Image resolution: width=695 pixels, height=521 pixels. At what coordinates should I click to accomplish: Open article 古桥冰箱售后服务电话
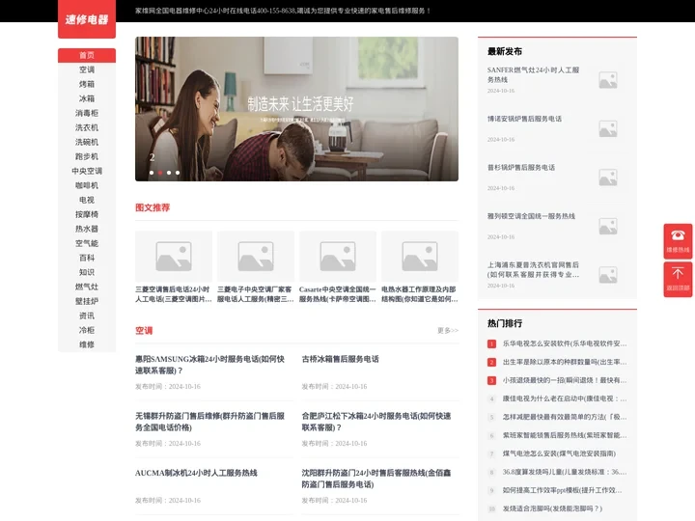(x=341, y=359)
